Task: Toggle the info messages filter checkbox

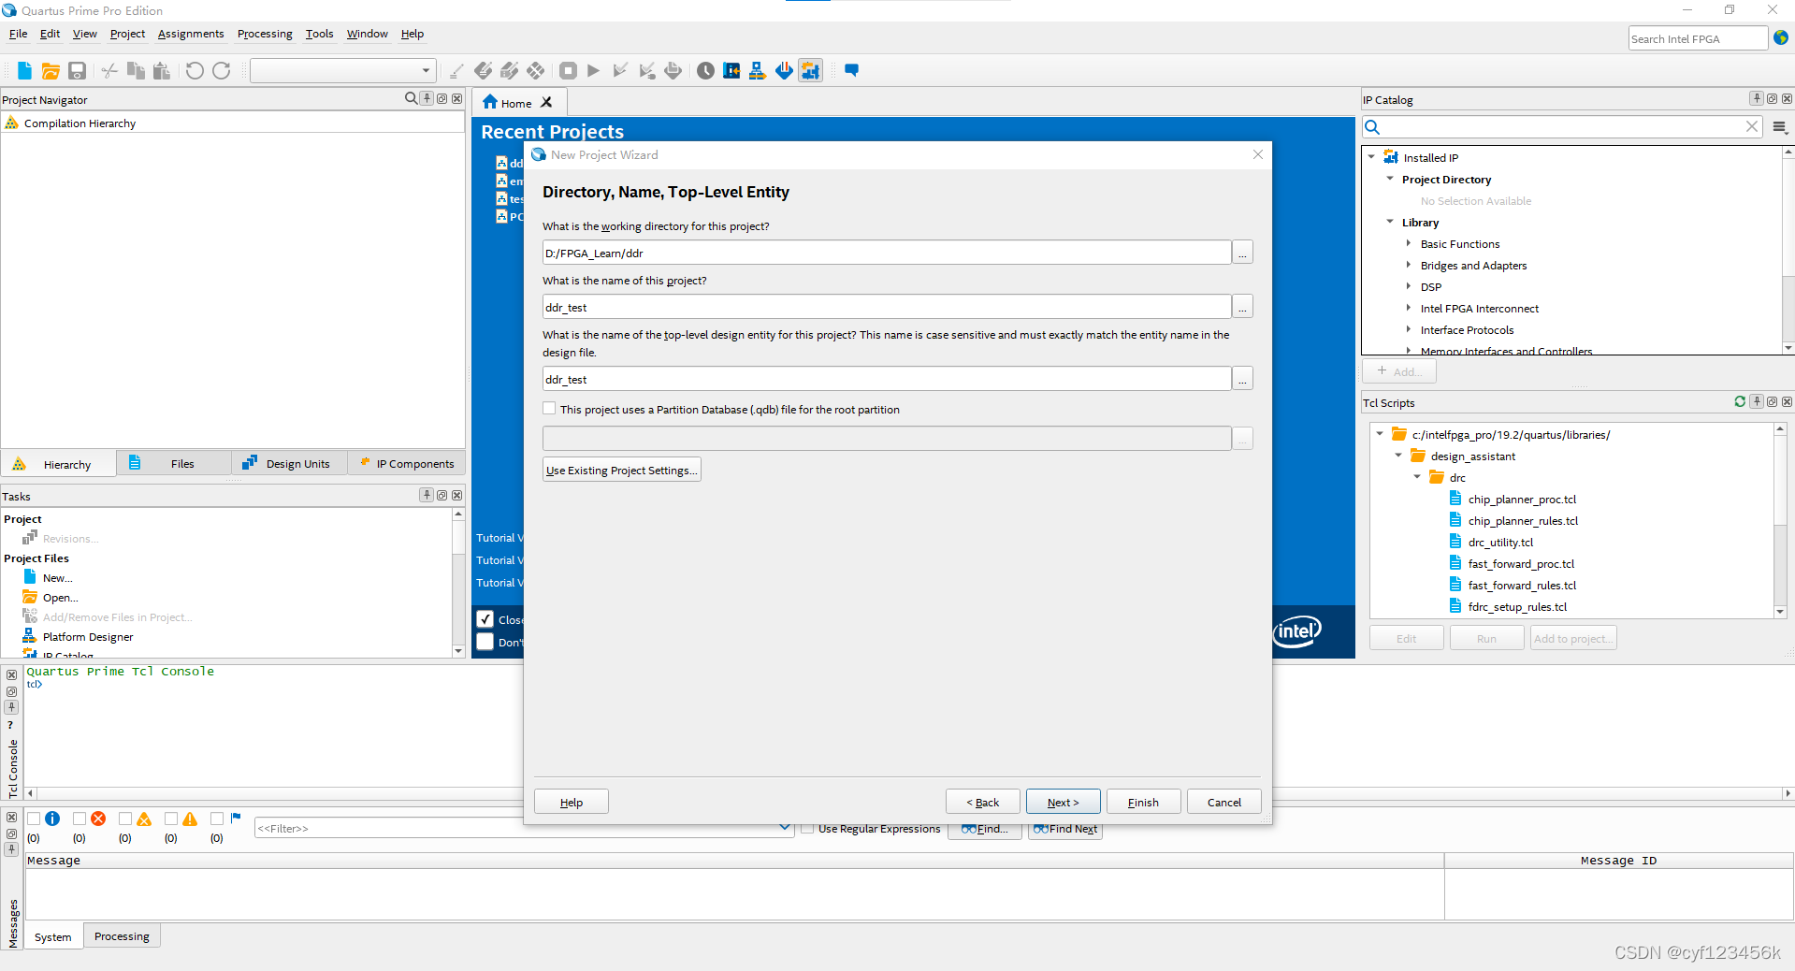Action: point(34,819)
